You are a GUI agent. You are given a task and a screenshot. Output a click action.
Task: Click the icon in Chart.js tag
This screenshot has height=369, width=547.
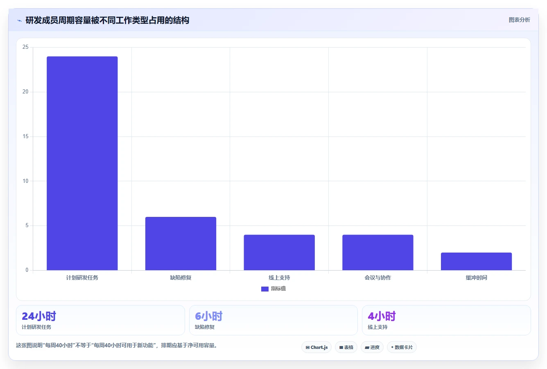tap(307, 347)
